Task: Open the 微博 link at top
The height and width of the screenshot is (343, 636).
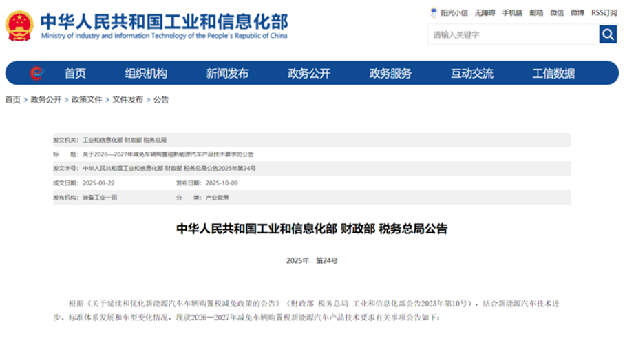Action: (577, 12)
